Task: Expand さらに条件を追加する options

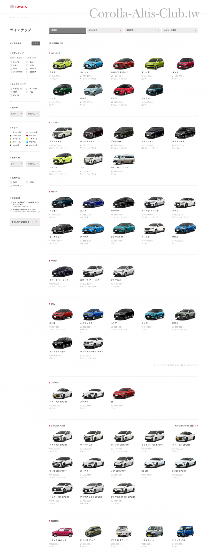Action: [25, 222]
